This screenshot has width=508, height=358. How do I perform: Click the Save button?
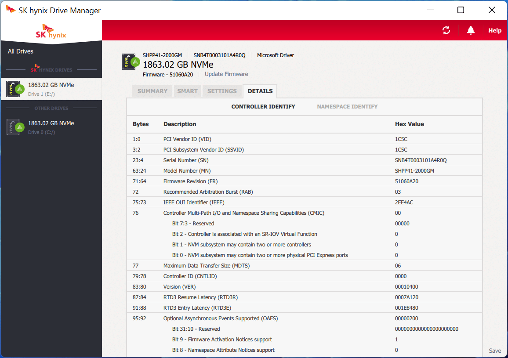pos(495,351)
